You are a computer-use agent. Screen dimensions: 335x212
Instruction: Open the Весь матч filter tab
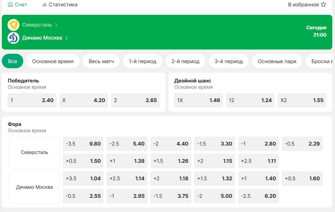pos(101,61)
